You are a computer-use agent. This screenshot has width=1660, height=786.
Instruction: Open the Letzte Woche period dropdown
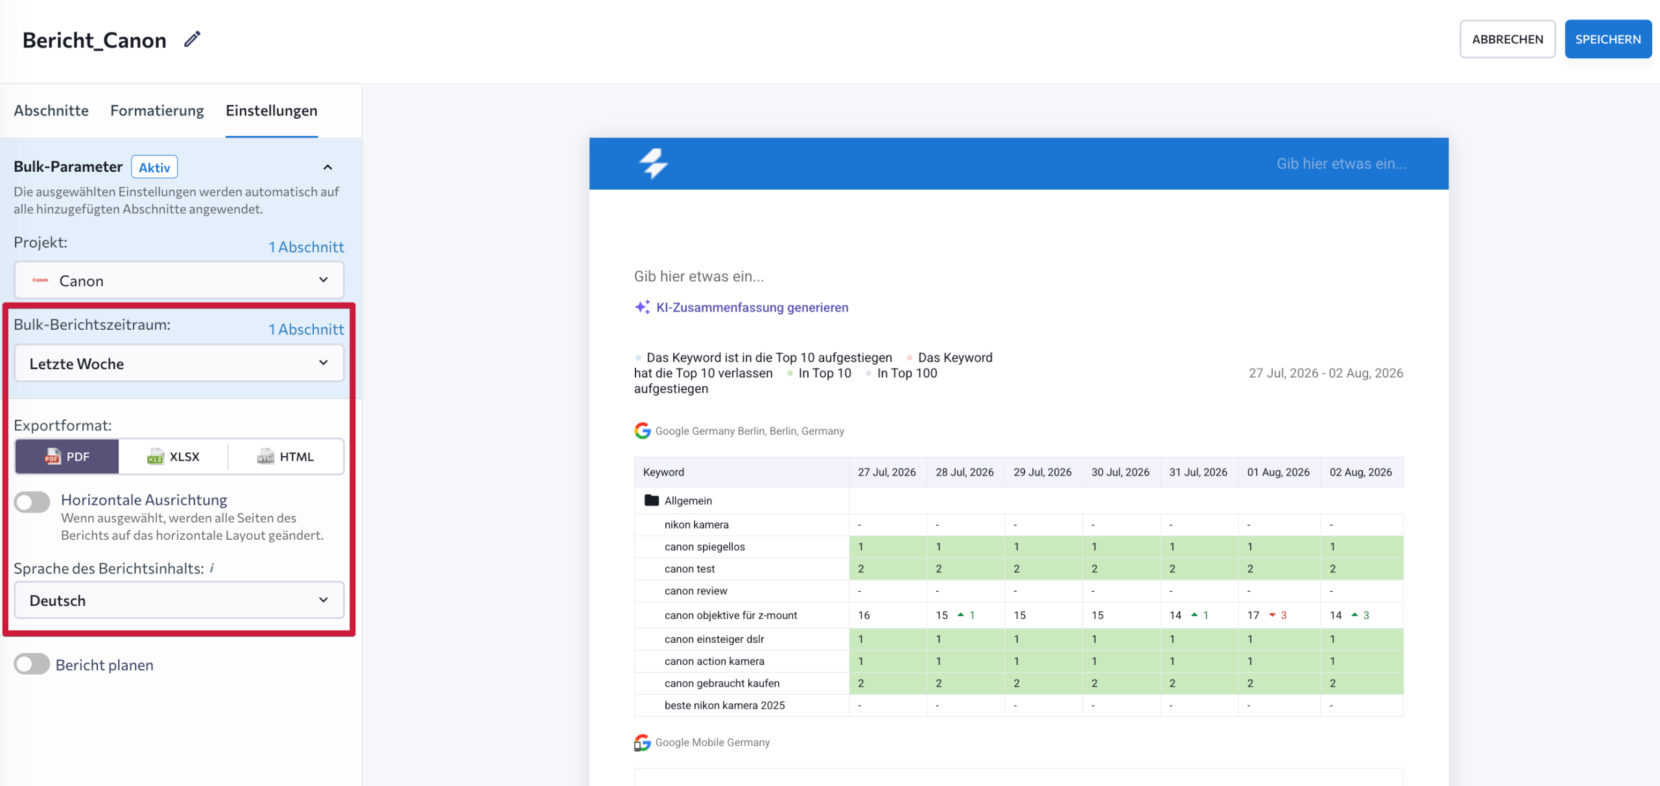pos(179,364)
